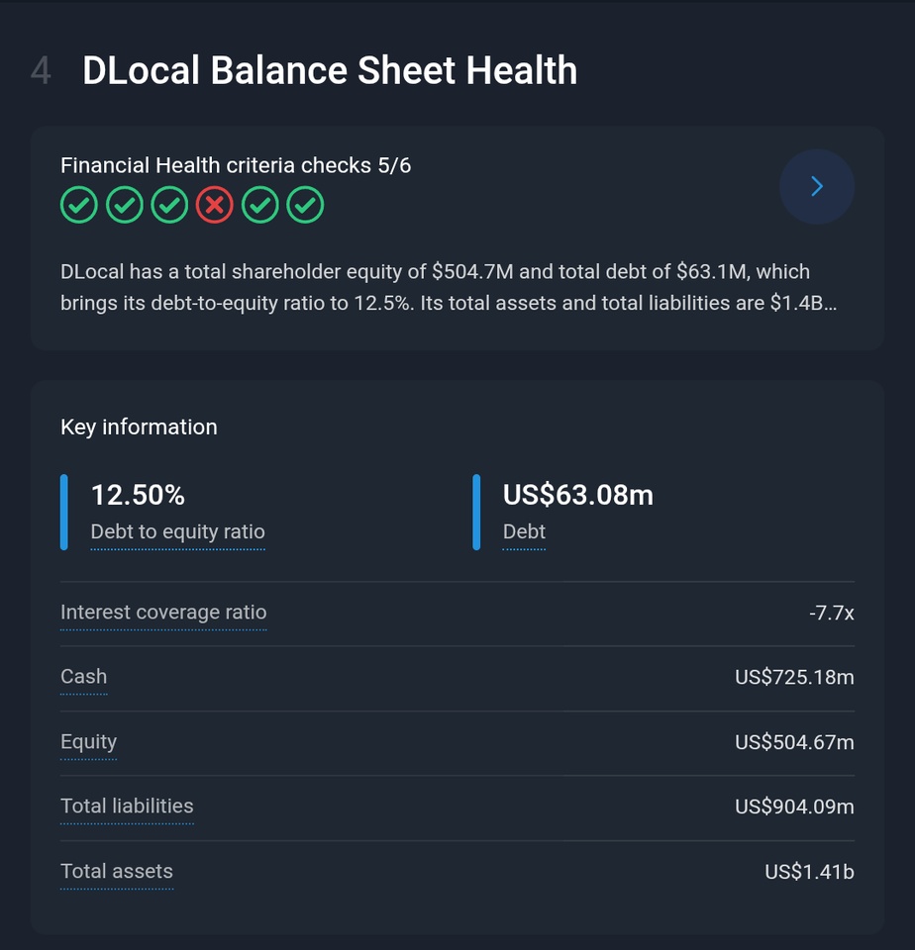Viewport: 915px width, 950px height.
Task: Click the underlined Cash term
Action: (x=83, y=677)
